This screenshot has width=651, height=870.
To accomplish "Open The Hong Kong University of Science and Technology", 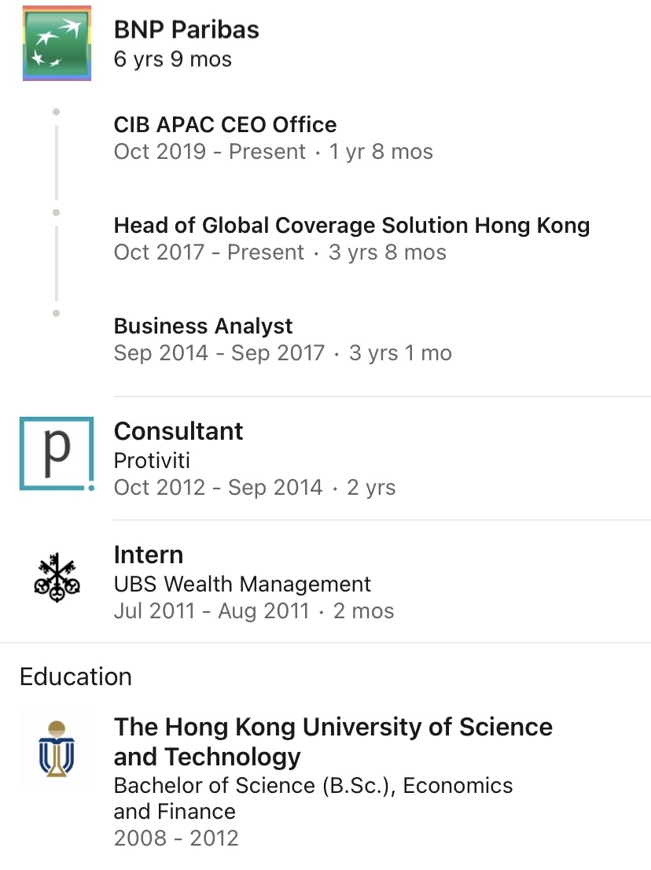I will (333, 741).
